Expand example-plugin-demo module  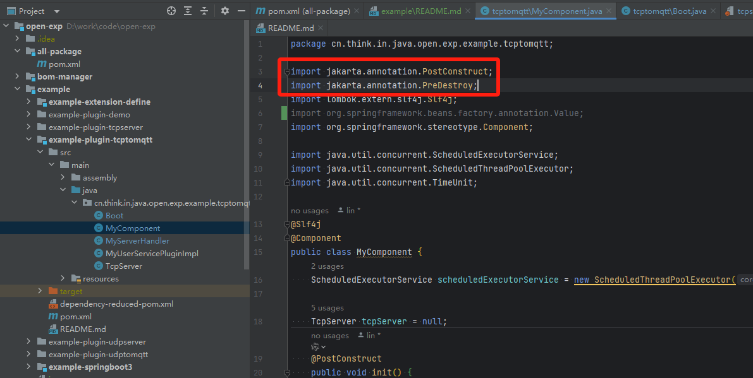tap(29, 114)
